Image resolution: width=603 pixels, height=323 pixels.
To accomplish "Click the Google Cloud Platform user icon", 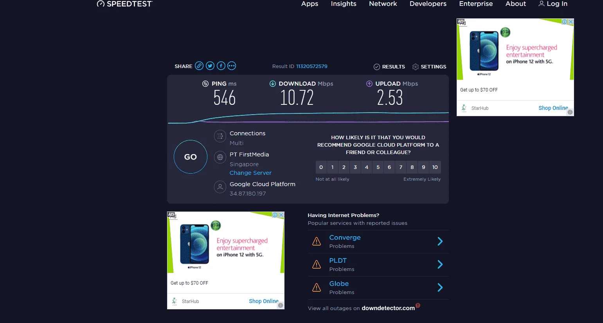I will tap(220, 187).
